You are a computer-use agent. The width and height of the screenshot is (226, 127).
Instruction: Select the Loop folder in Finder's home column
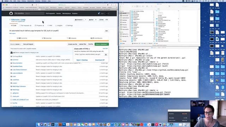[142, 23]
